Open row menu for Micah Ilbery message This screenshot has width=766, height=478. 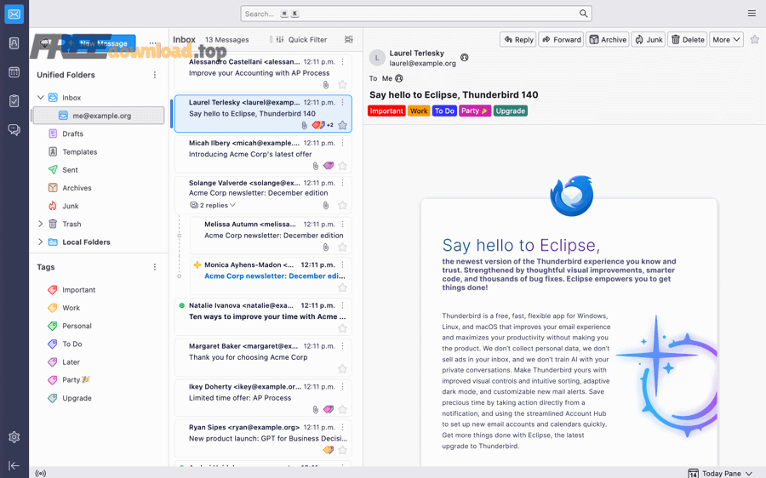(342, 143)
